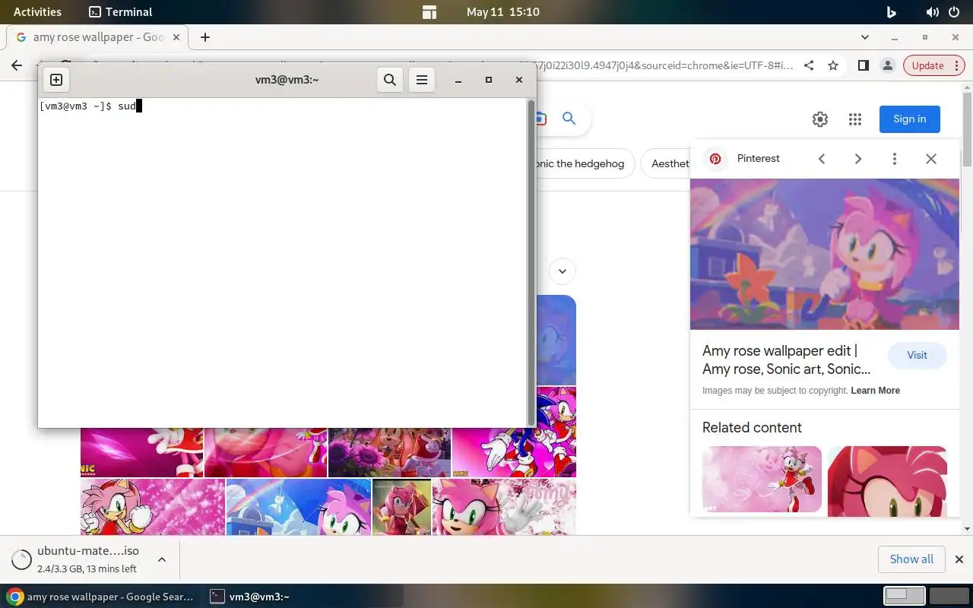Image resolution: width=973 pixels, height=608 pixels.
Task: Click Chrome back arrow
Action: [17, 65]
